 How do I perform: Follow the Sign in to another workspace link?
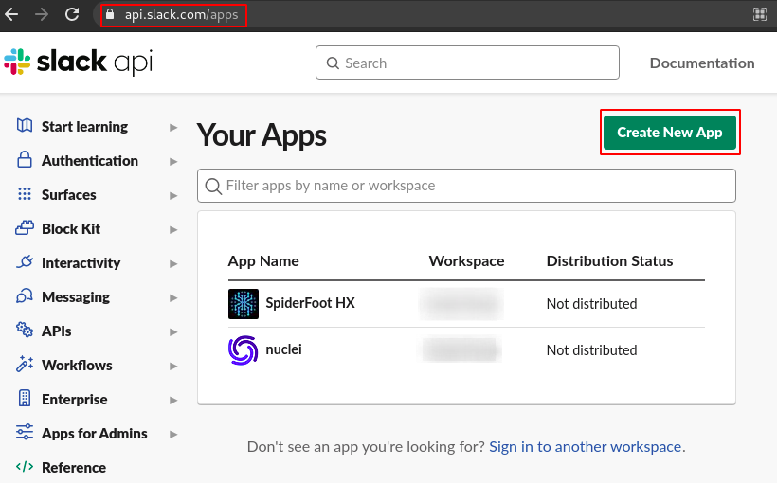pos(585,446)
